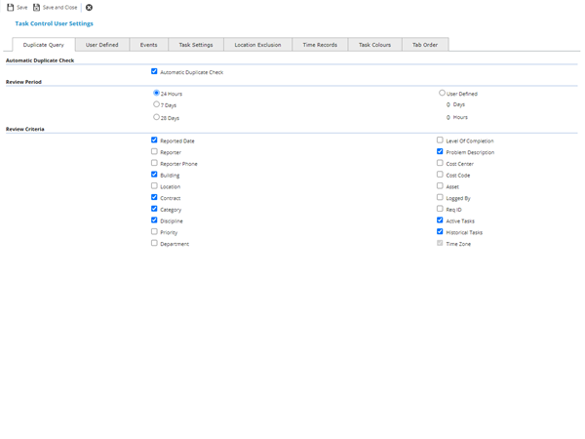The width and height of the screenshot is (585, 439).
Task: Click the Save floppy disk icon
Action: [x=11, y=7]
